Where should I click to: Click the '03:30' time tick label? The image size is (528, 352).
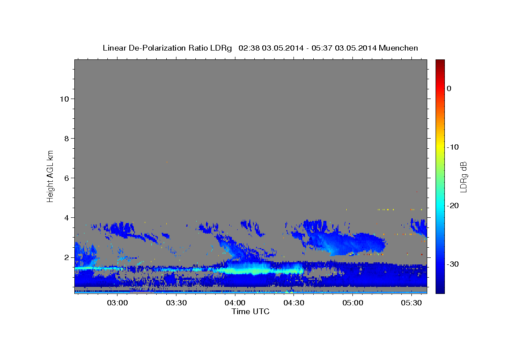point(176,303)
